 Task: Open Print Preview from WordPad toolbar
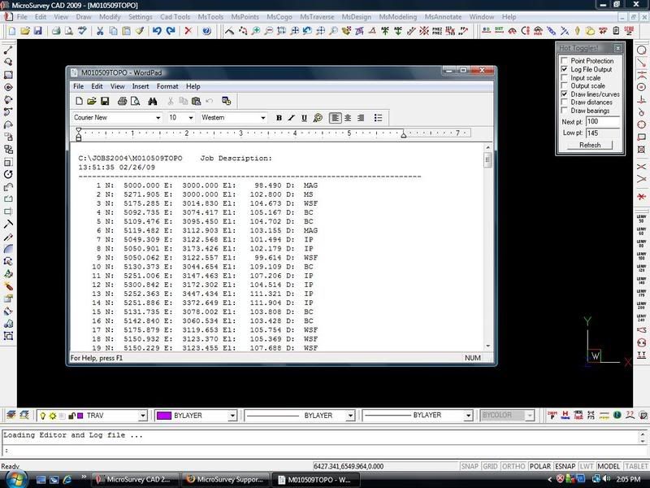pyautogui.click(x=135, y=101)
